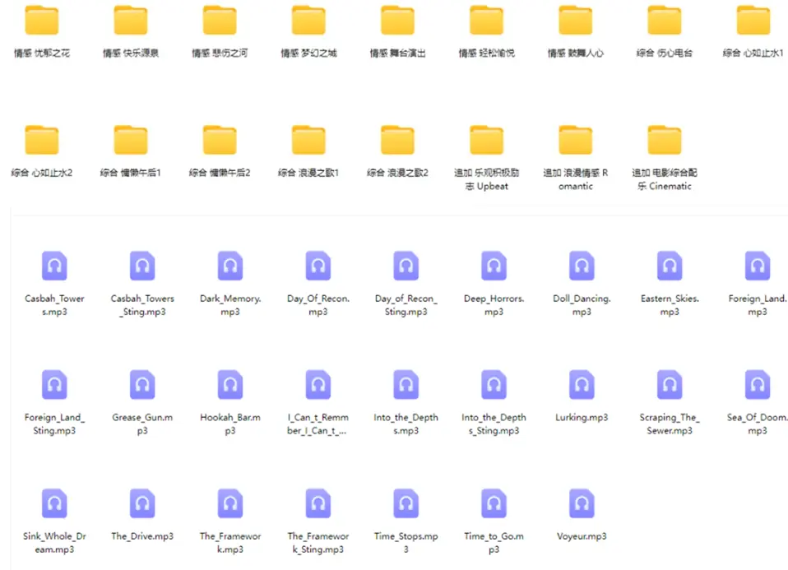Select the Time_Stops.mp3 audio file
This screenshot has height=570, width=788.
click(x=405, y=503)
